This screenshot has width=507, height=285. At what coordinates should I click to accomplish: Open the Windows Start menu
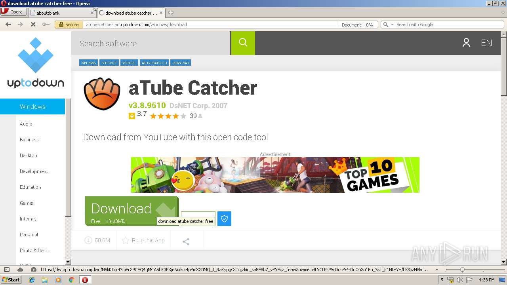click(11, 279)
